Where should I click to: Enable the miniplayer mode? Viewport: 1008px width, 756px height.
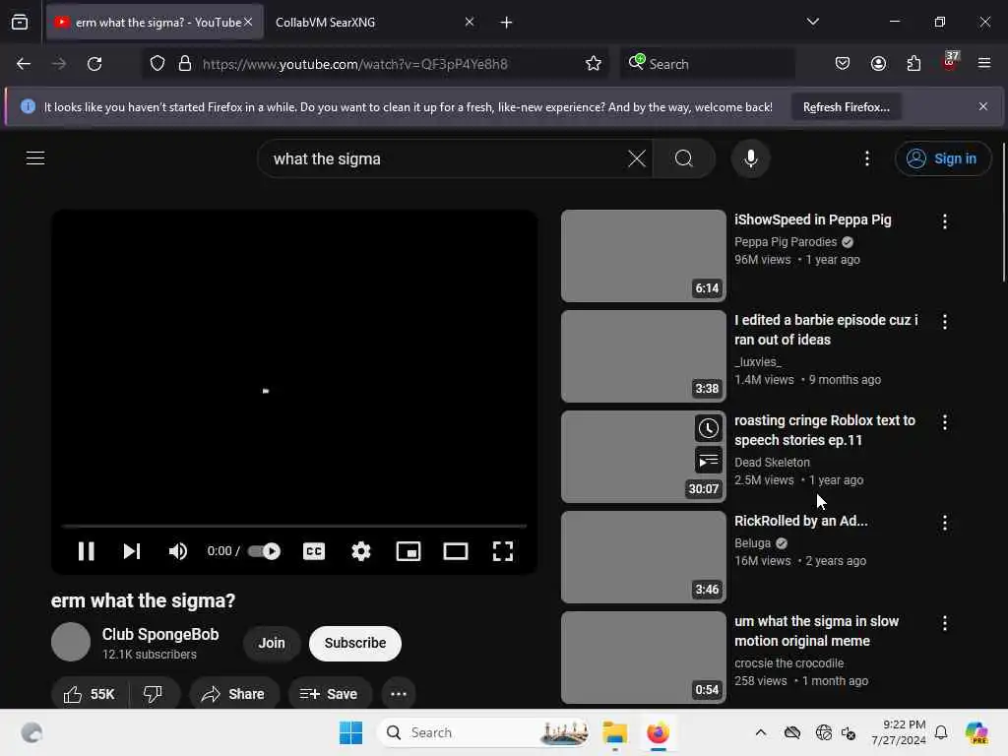(x=409, y=551)
